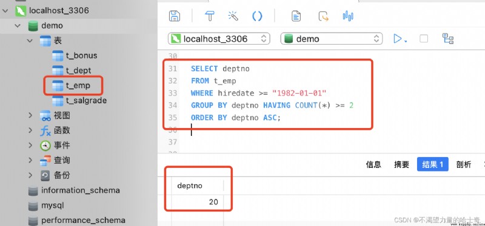Switch to the 剖析 tab
The height and width of the screenshot is (226, 485).
click(464, 164)
